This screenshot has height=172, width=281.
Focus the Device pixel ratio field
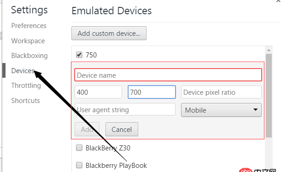pyautogui.click(x=221, y=92)
